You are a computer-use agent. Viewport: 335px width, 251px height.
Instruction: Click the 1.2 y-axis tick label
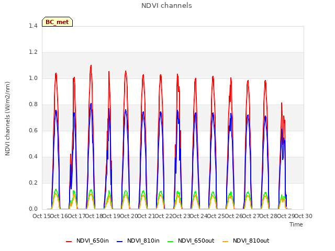[x=33, y=52]
